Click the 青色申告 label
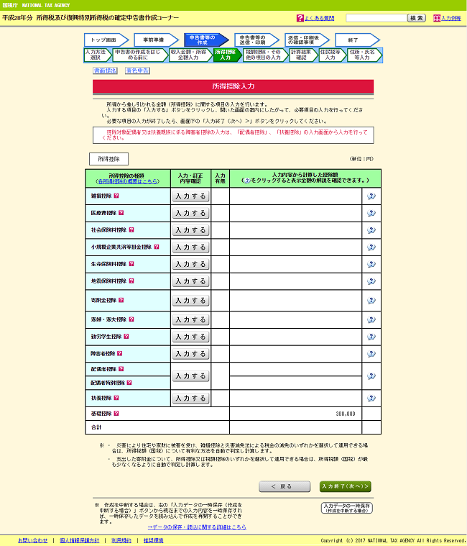 pos(137,70)
